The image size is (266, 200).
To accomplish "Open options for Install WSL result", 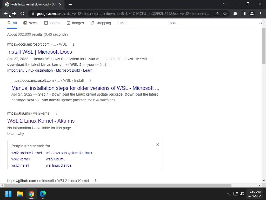I will (74, 44).
